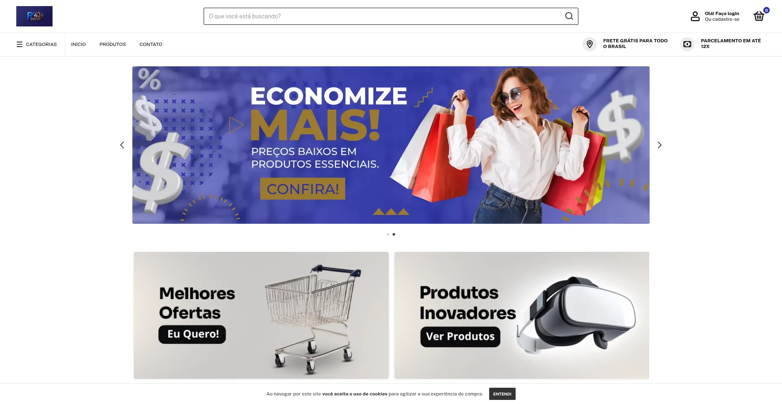Go to previous banner slide arrow

pos(122,145)
